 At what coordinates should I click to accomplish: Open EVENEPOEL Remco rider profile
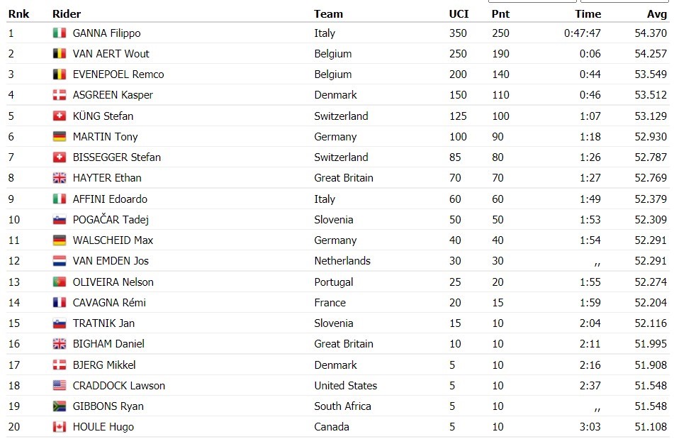tap(118, 74)
